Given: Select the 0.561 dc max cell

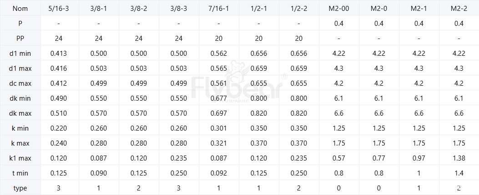Looking at the screenshot, I should 219,83.
